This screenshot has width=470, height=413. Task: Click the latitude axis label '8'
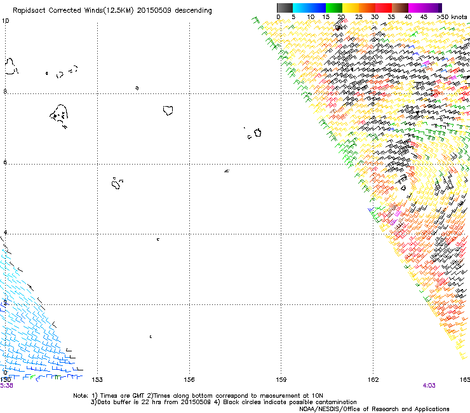click(5, 91)
